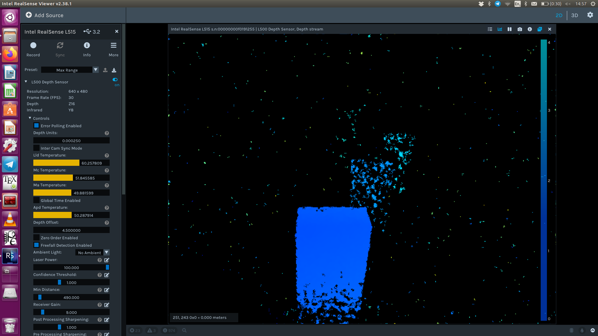Click the copy frames icon in the stream header
This screenshot has width=598, height=336.
click(540, 29)
